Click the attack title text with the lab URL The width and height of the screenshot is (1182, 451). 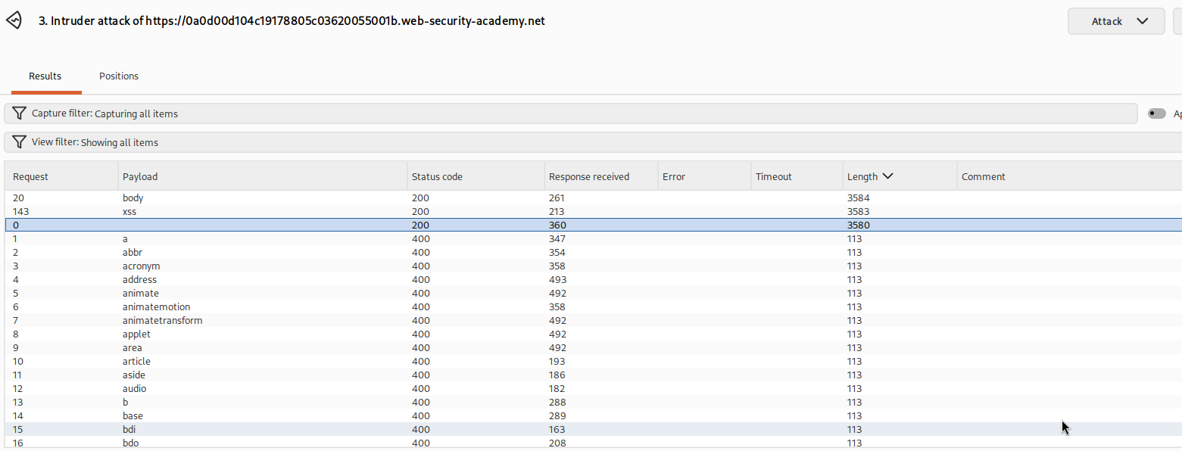tap(292, 21)
